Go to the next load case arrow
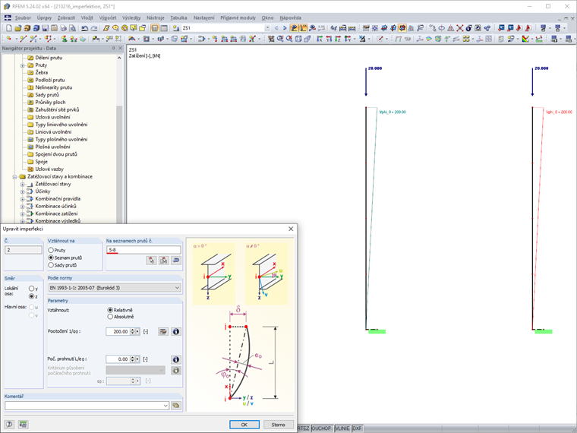This screenshot has width=577, height=433. pyautogui.click(x=285, y=28)
